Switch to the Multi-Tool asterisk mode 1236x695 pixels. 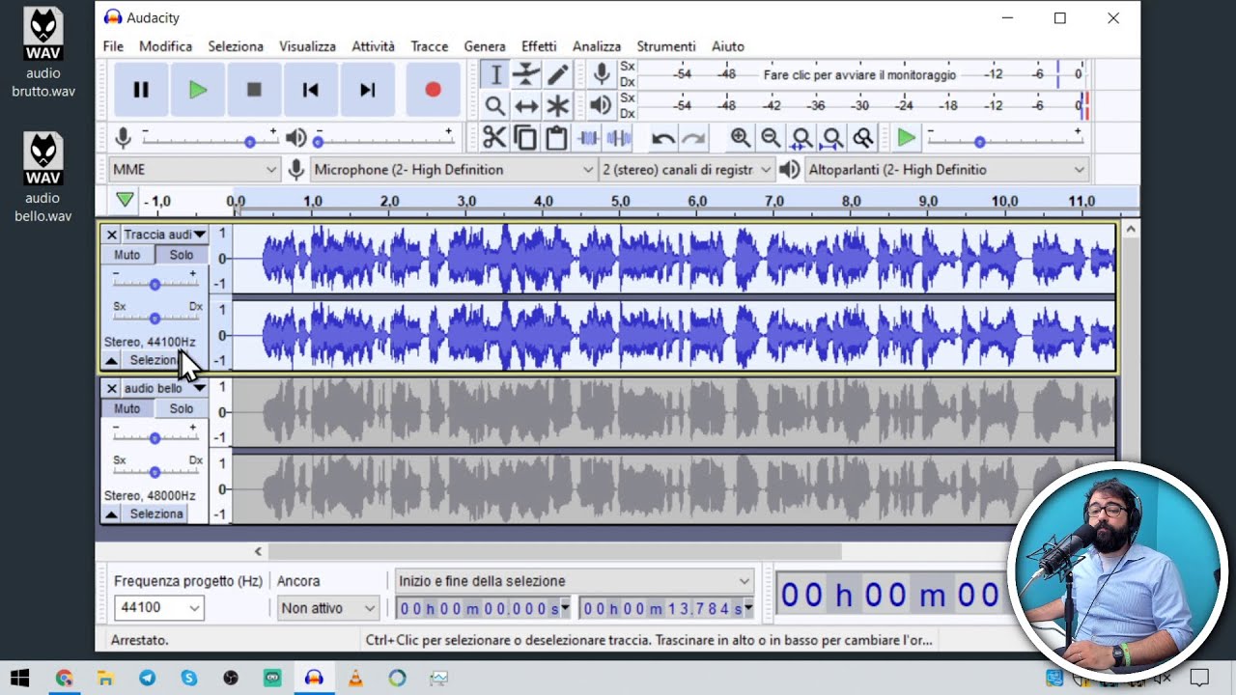(557, 105)
